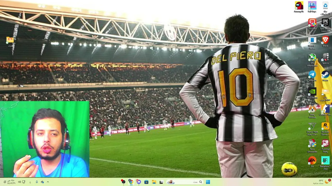Click the microphone tray icon

(x=37, y=182)
